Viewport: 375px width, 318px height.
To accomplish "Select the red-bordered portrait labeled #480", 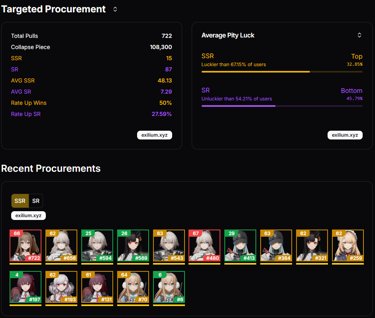I will pos(204,245).
